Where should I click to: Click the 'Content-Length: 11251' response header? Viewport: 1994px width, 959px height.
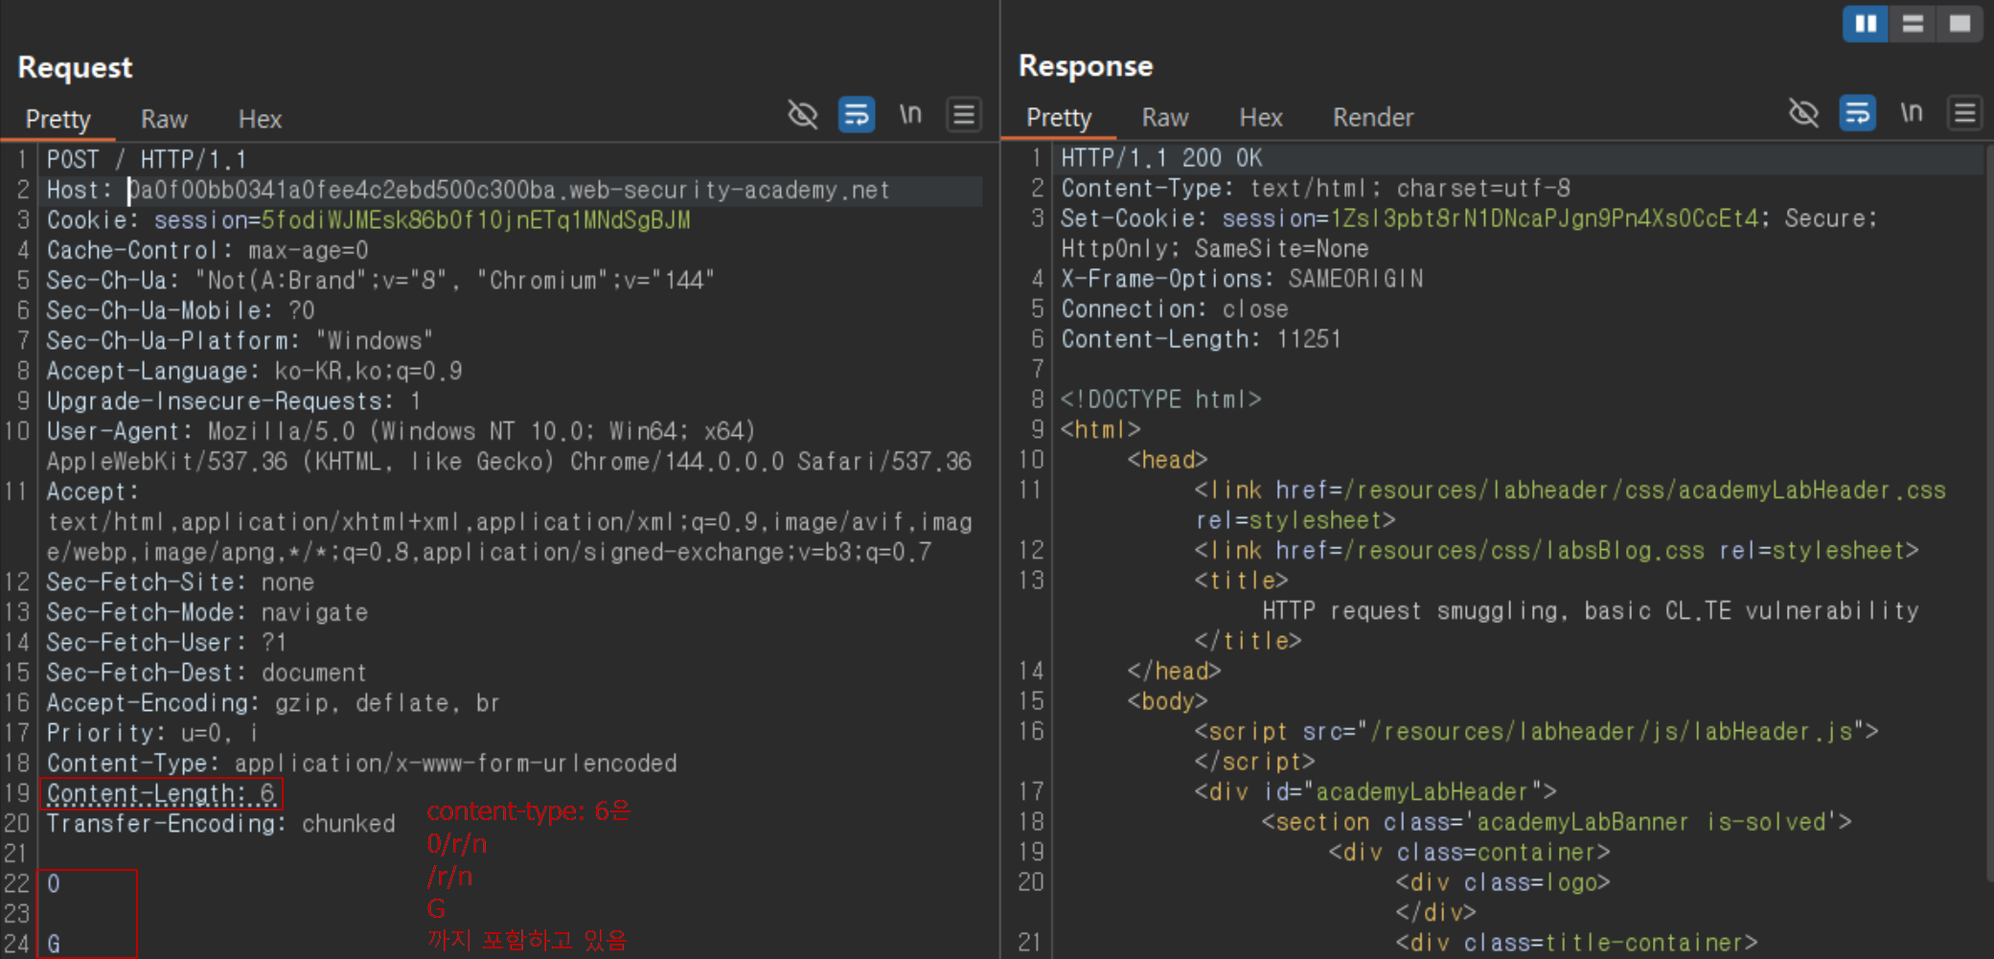(x=1201, y=338)
